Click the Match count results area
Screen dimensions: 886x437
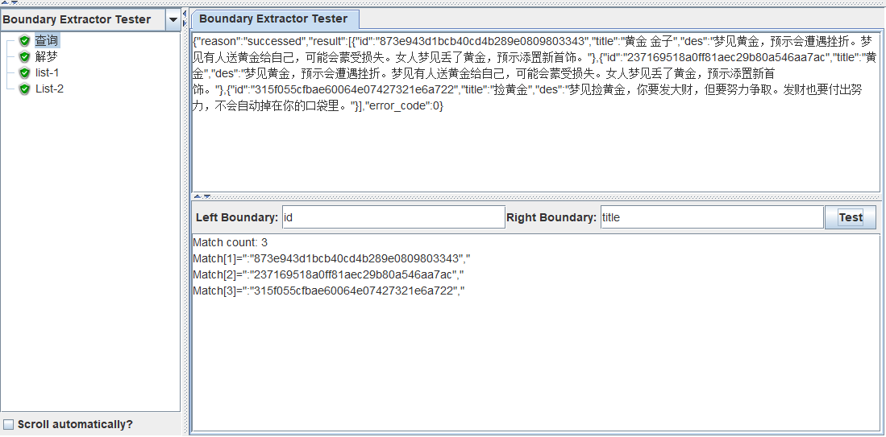coord(535,332)
